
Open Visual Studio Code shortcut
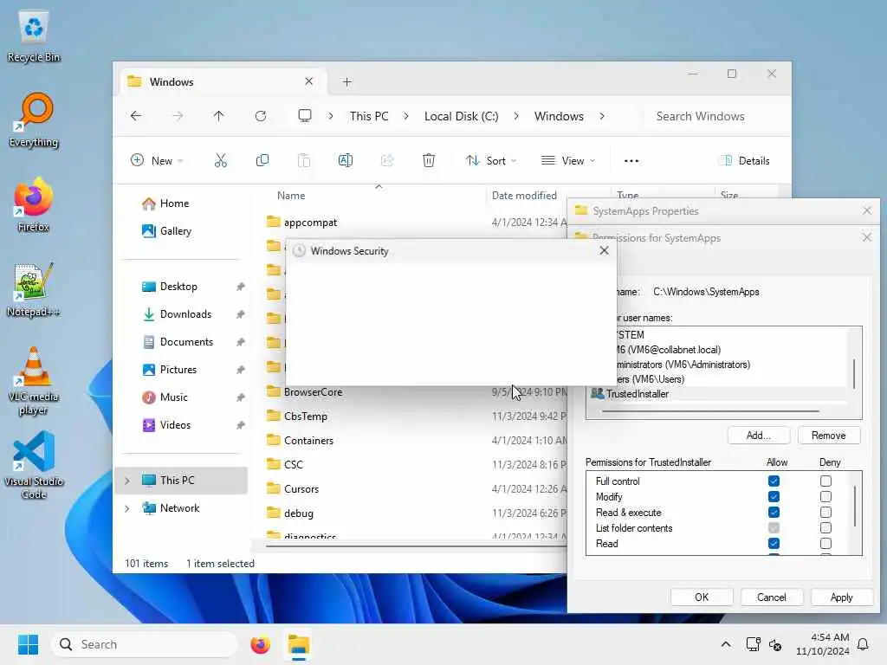(x=34, y=465)
